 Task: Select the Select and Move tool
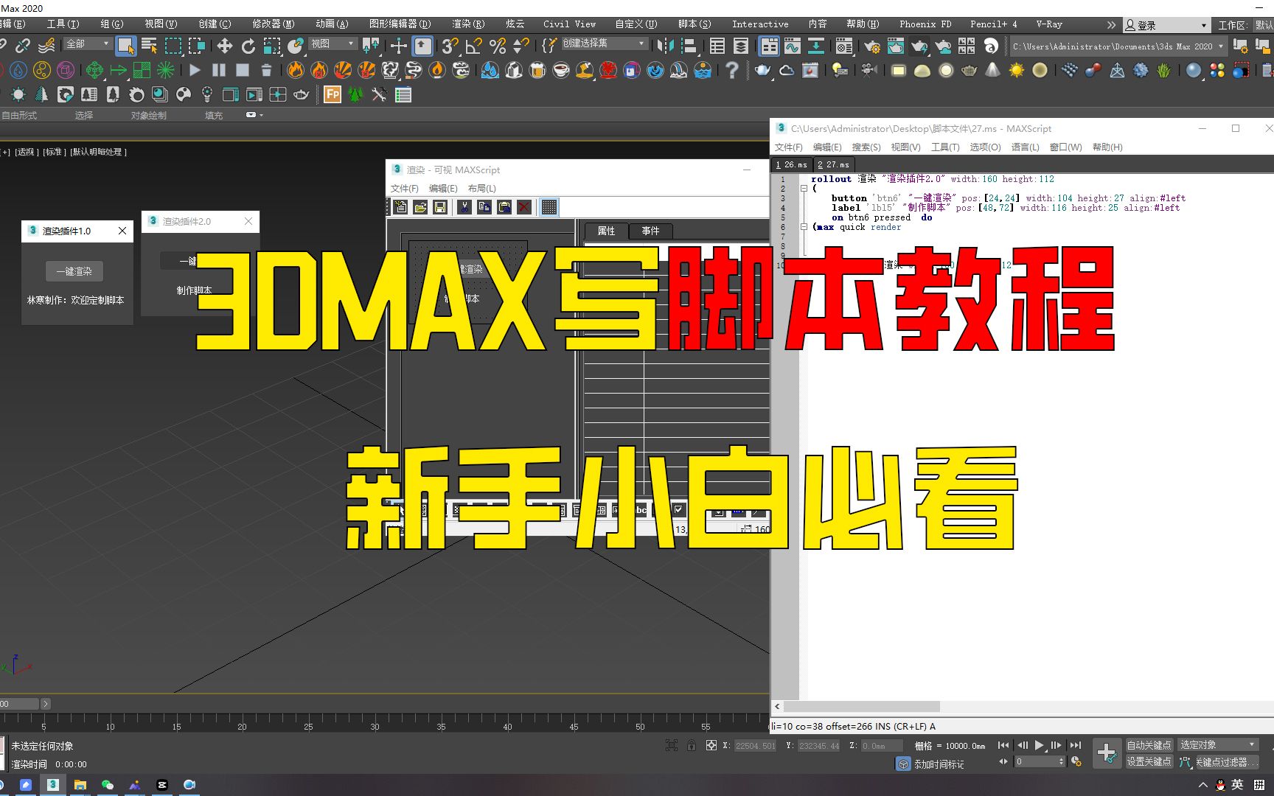coord(226,46)
